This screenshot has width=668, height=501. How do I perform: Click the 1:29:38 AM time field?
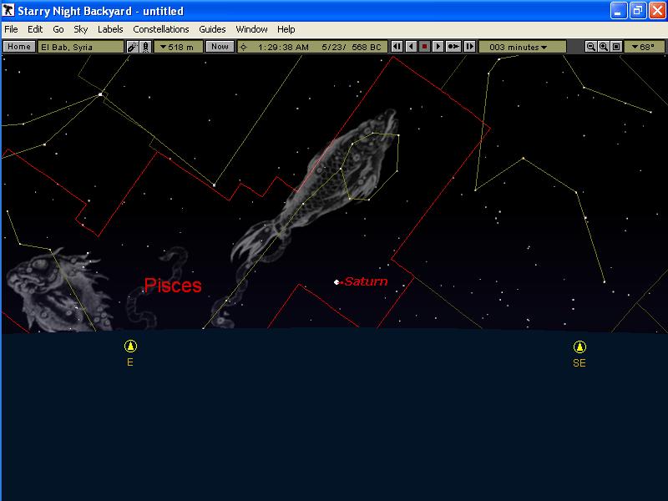click(283, 47)
